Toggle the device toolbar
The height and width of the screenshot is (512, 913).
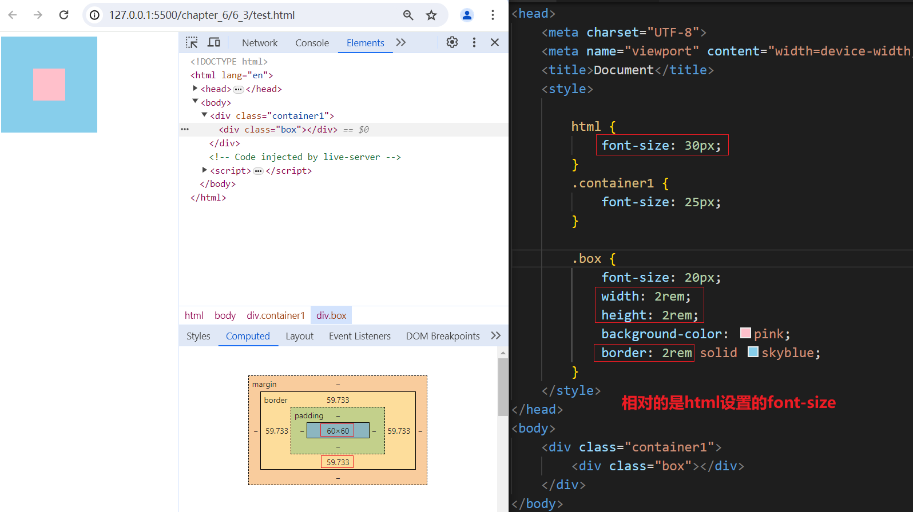click(x=214, y=42)
